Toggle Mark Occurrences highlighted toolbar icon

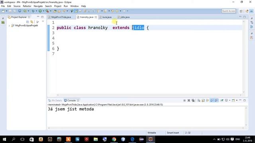(76, 11)
